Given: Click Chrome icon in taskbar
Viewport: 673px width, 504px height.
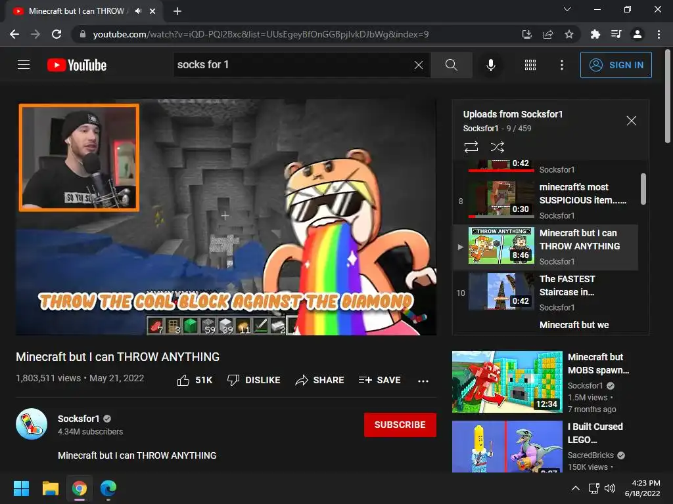Looking at the screenshot, I should (80, 488).
